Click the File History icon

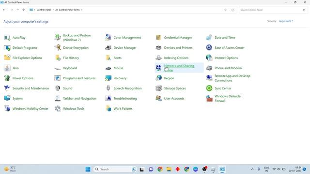(58, 58)
